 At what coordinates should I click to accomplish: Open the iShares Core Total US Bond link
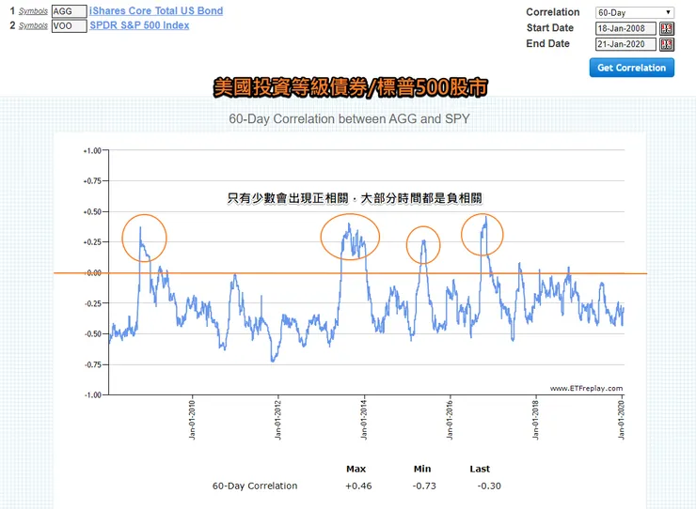coord(156,10)
